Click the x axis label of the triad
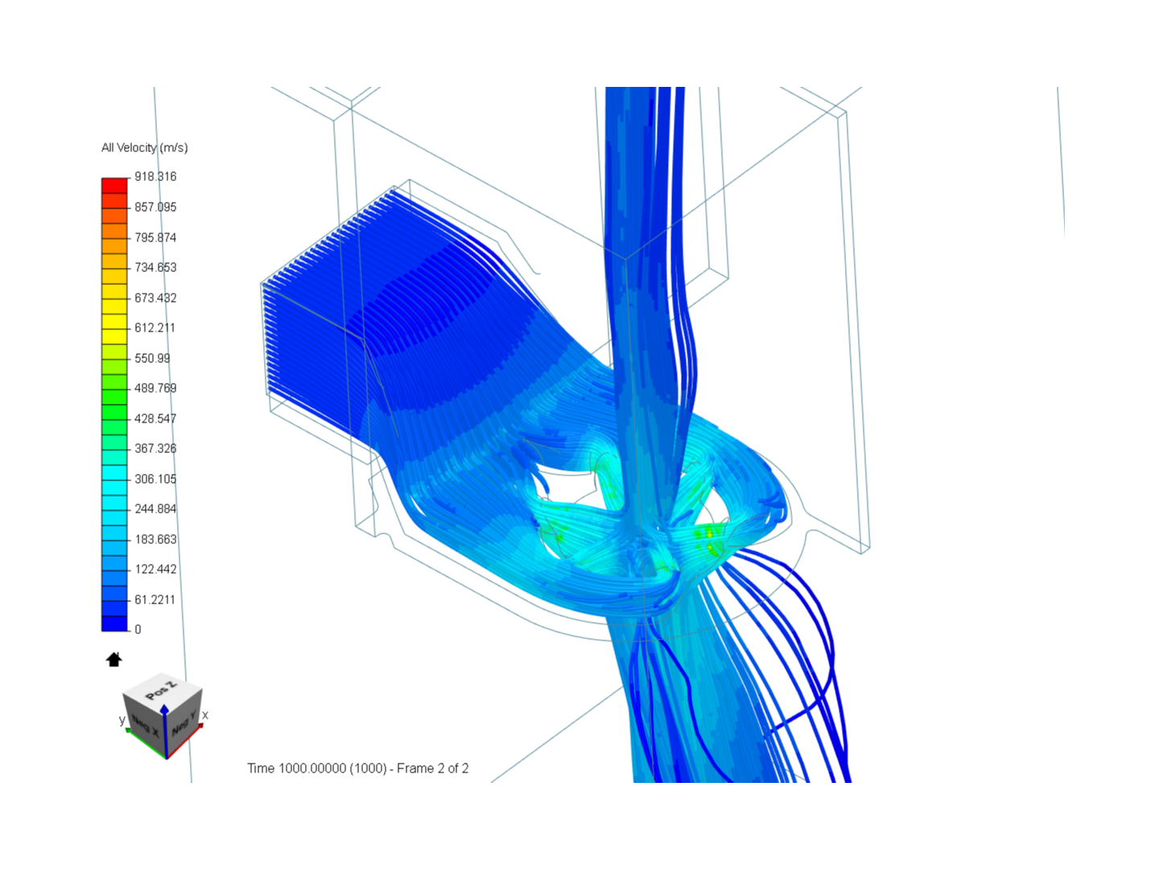1159x869 pixels. (205, 715)
